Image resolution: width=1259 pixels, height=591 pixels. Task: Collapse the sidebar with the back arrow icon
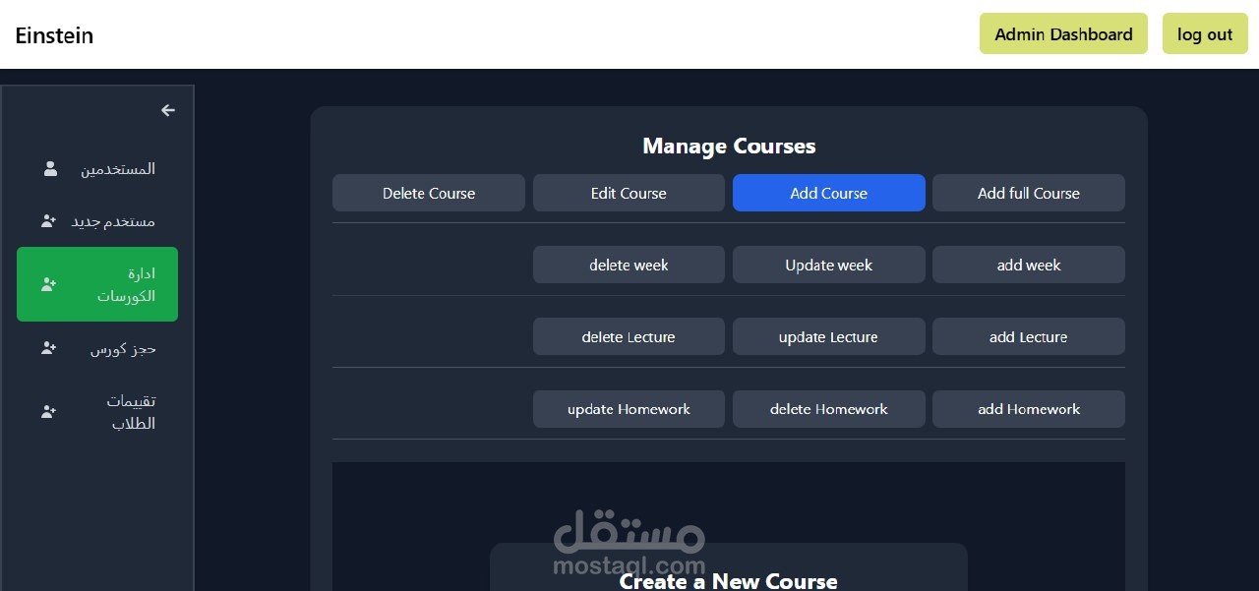168,110
